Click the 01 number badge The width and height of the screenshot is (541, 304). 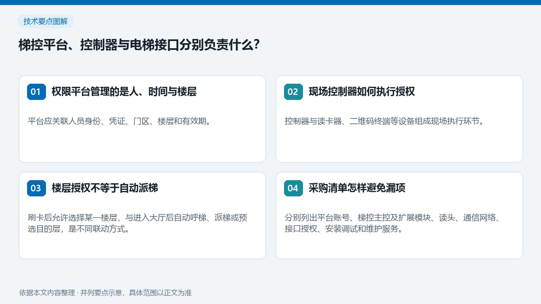pos(36,92)
